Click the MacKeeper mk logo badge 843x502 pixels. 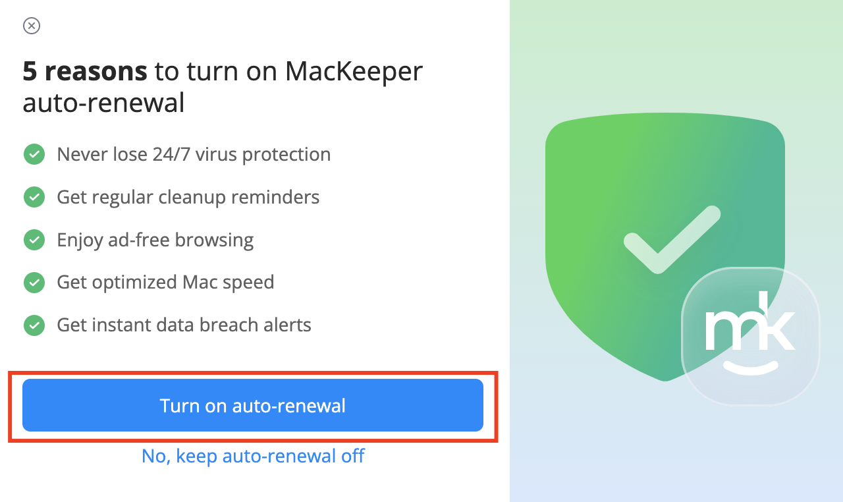click(x=751, y=336)
